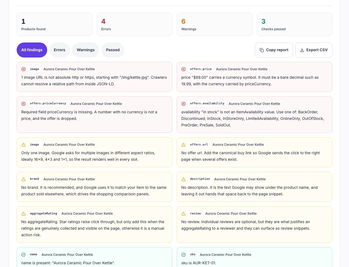Open the Products found summary card

pos(55,24)
